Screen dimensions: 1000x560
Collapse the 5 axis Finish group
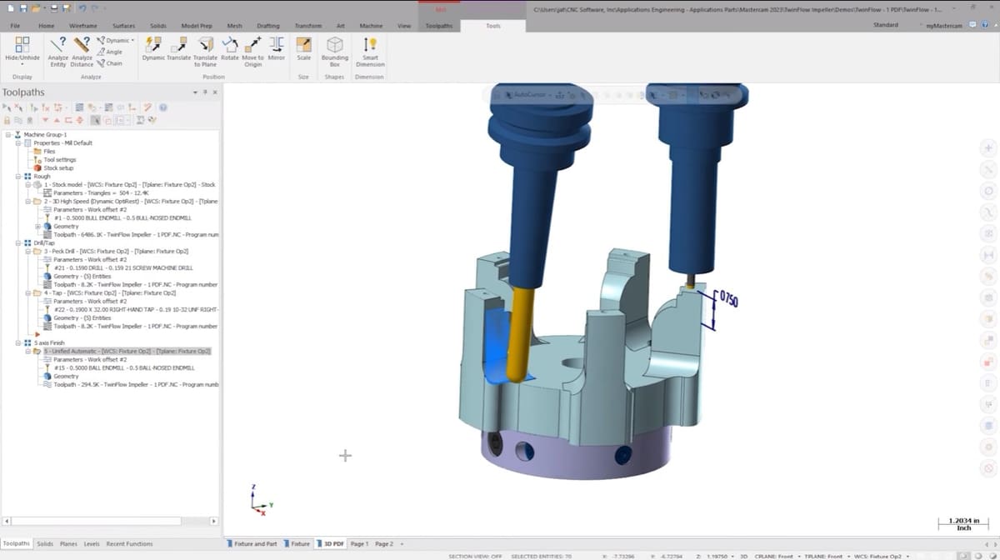pos(17,343)
